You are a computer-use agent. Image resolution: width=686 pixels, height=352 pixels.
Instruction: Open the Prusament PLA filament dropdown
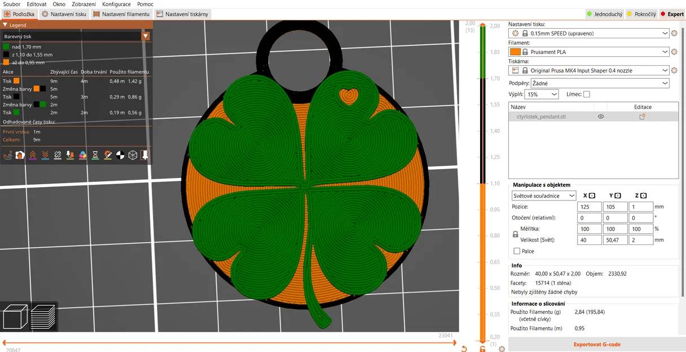click(x=589, y=52)
